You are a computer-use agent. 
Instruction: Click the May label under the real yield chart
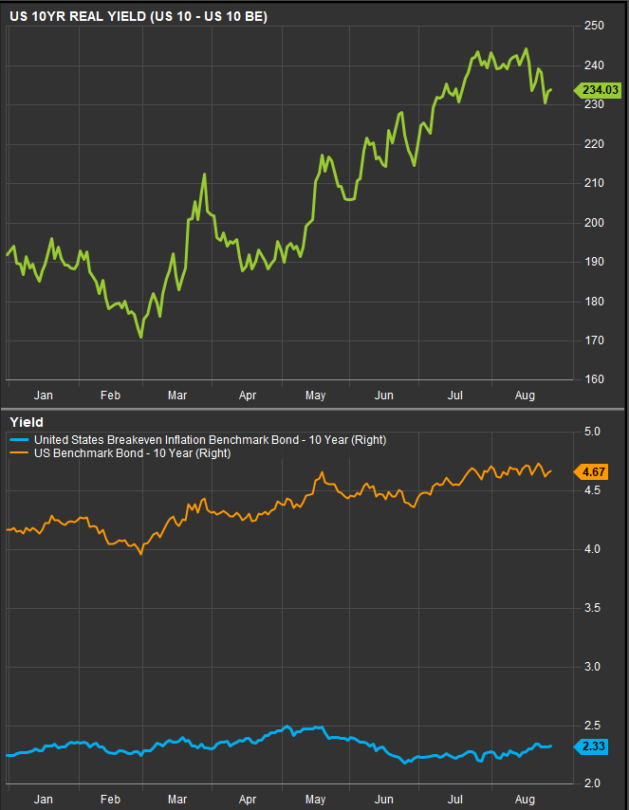315,396
